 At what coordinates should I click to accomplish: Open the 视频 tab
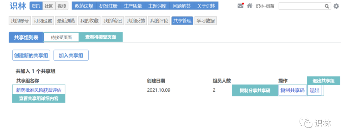pos(61,6)
